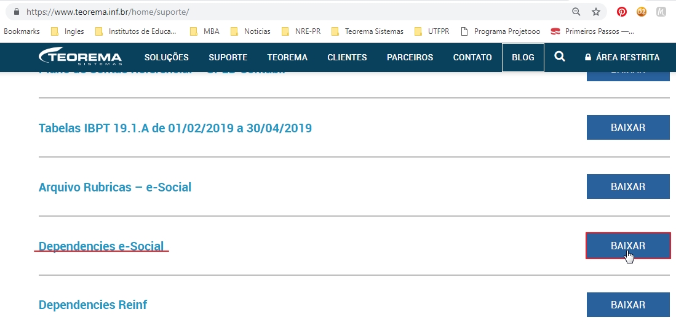Image resolution: width=676 pixels, height=325 pixels.
Task: Open the SOLUÇÕES menu
Action: (167, 57)
